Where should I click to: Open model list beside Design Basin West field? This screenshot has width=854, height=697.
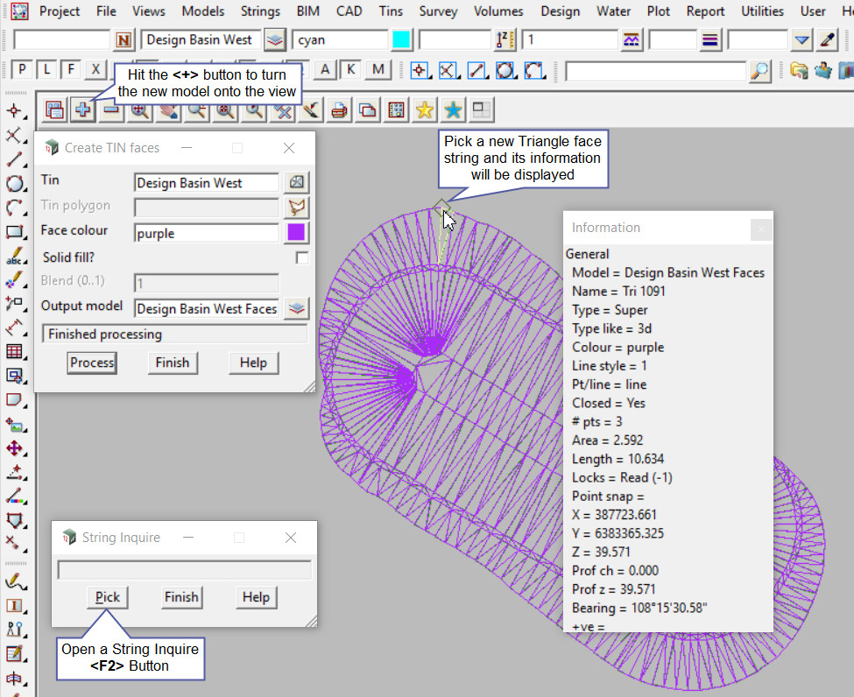pos(276,39)
